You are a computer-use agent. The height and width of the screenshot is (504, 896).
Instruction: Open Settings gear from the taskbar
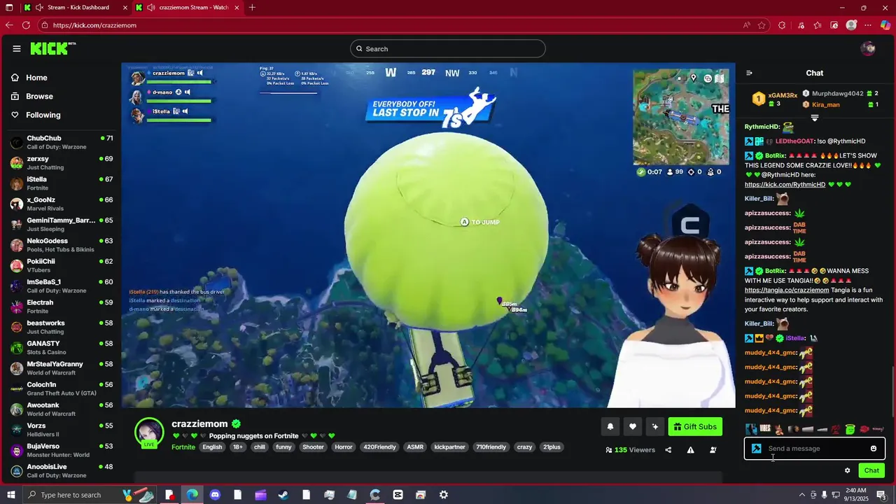coord(444,495)
